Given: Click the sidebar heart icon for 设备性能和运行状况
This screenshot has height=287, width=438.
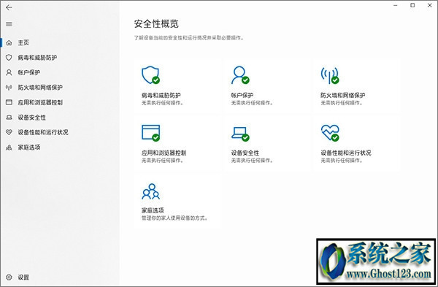Looking at the screenshot, I should [x=9, y=132].
